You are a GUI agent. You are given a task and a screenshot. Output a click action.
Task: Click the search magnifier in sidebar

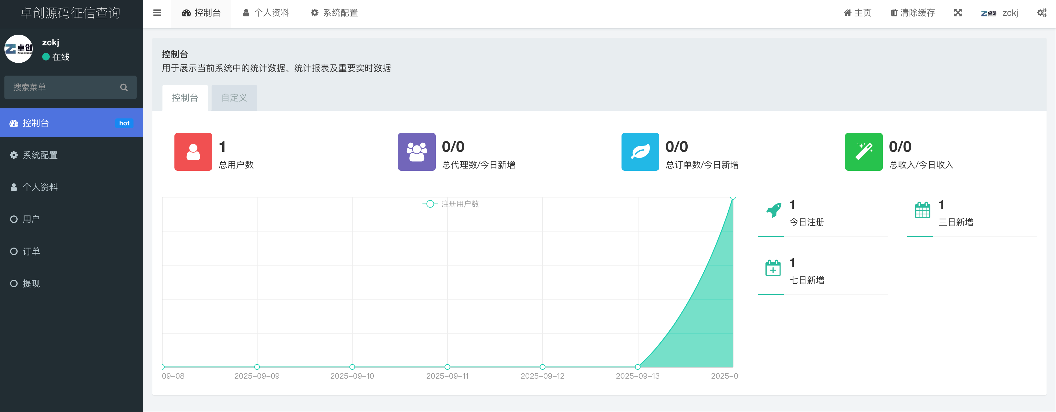point(124,87)
